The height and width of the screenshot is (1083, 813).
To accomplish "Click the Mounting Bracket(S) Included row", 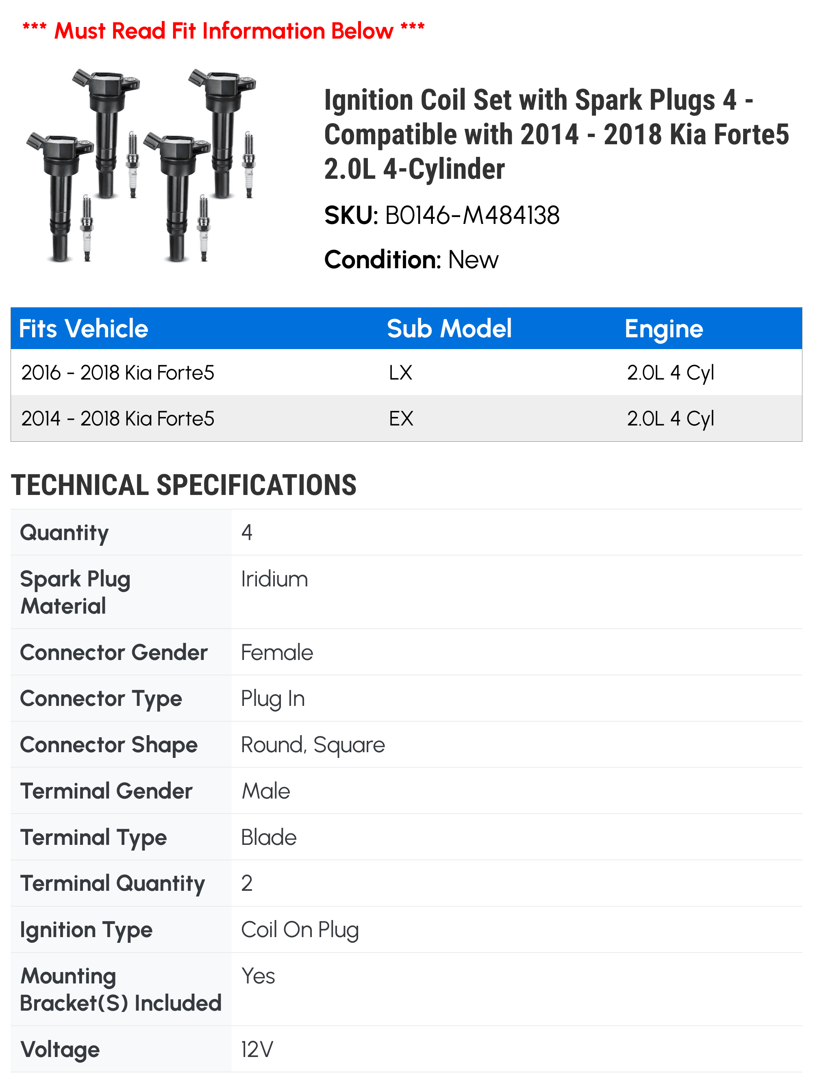I will [406, 990].
